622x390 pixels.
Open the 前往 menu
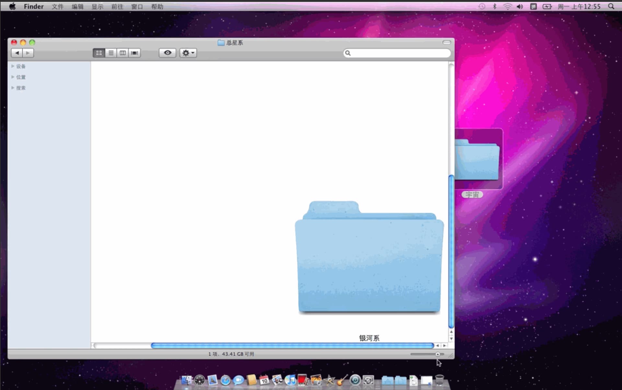(x=117, y=6)
